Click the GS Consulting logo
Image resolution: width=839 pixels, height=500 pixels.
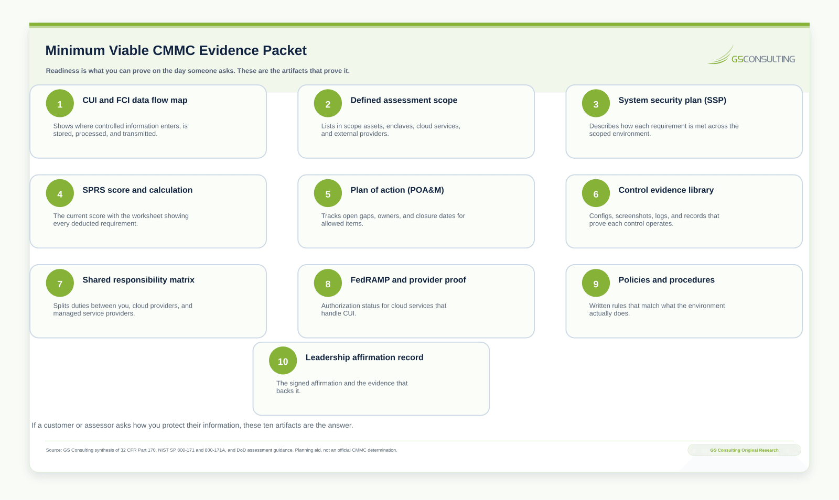click(751, 55)
